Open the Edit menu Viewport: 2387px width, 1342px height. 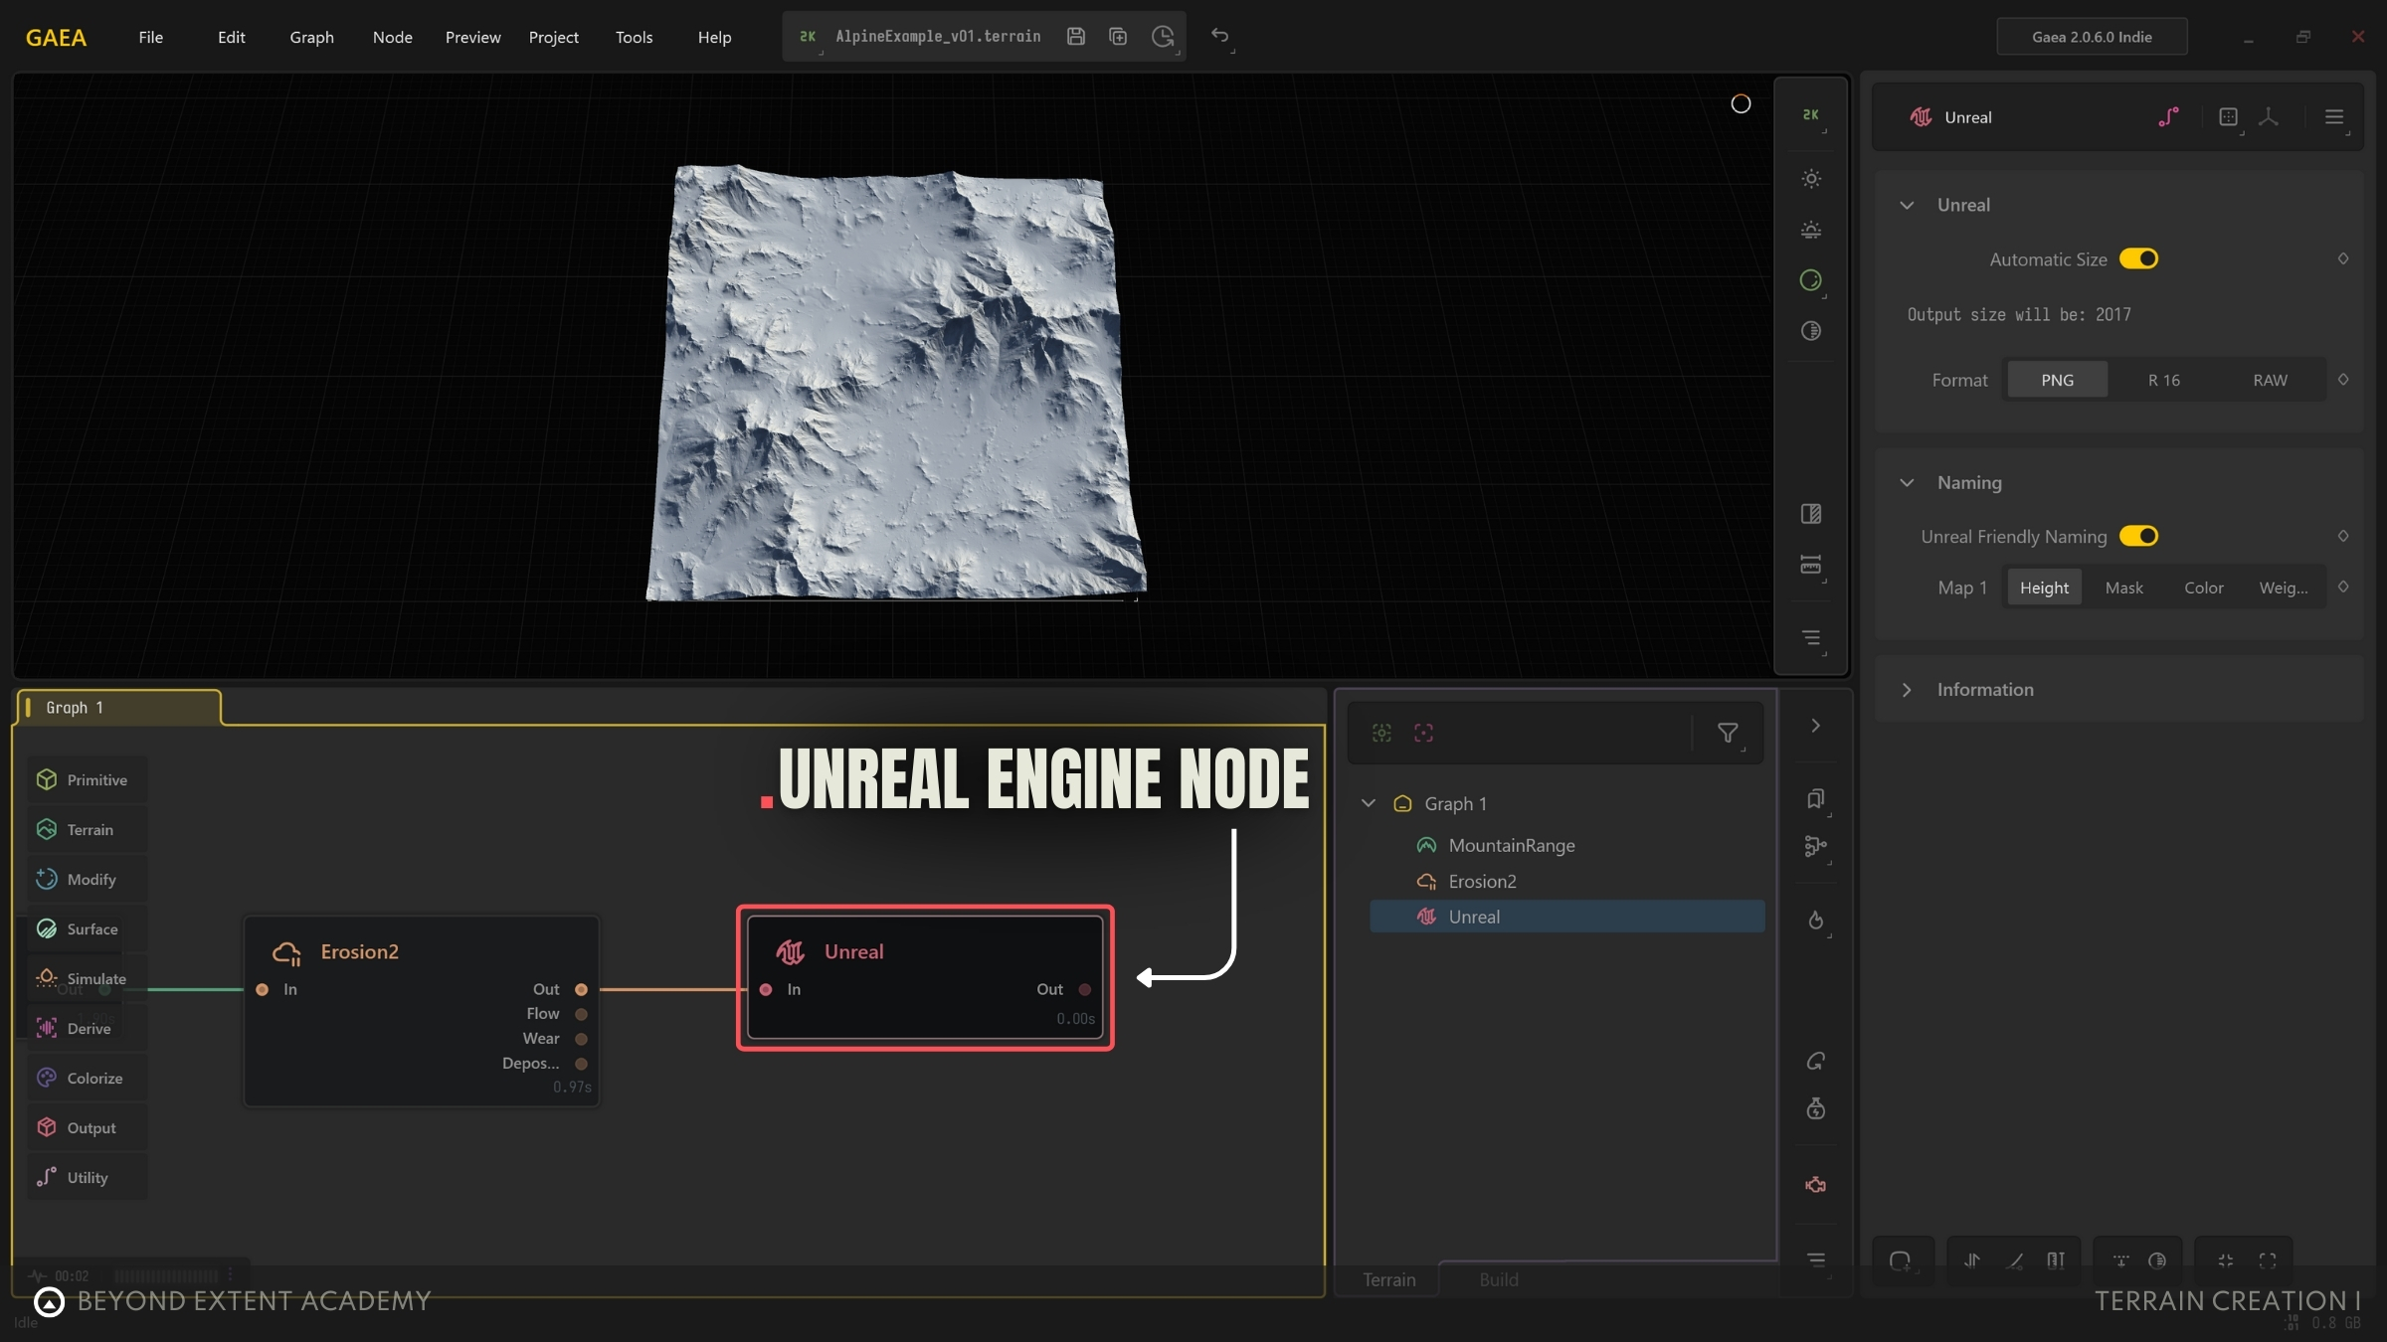tap(232, 37)
